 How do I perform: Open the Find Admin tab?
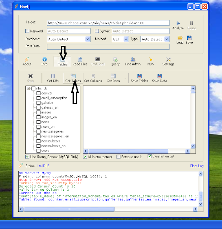click(x=133, y=62)
